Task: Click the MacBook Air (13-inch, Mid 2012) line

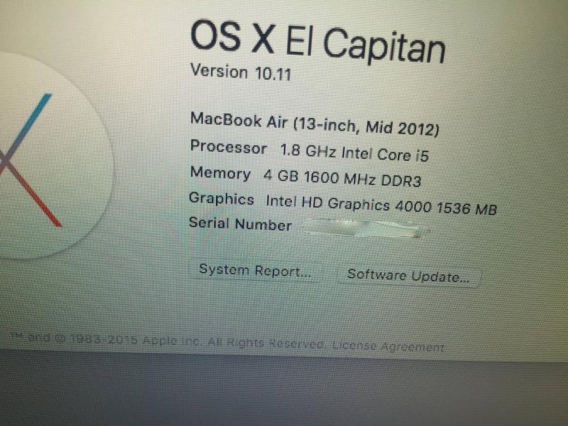Action: click(315, 124)
